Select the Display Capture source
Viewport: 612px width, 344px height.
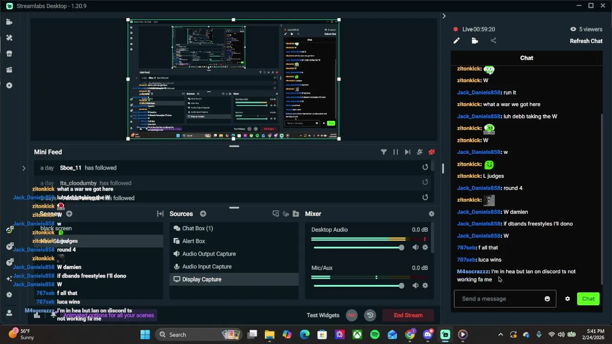(234, 279)
